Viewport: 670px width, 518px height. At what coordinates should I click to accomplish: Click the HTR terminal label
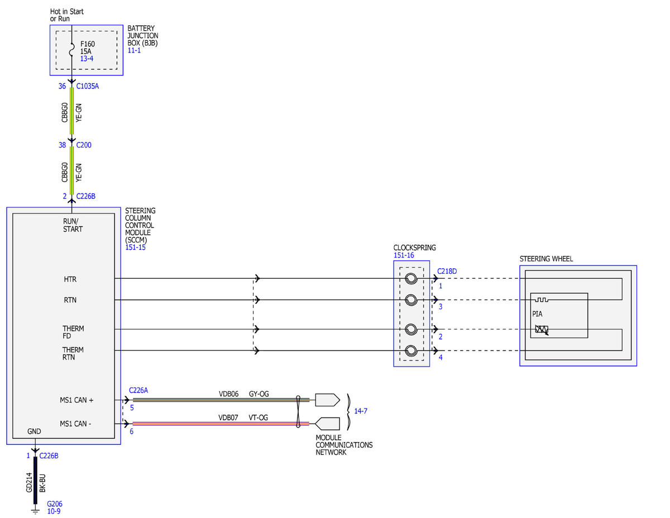click(70, 279)
